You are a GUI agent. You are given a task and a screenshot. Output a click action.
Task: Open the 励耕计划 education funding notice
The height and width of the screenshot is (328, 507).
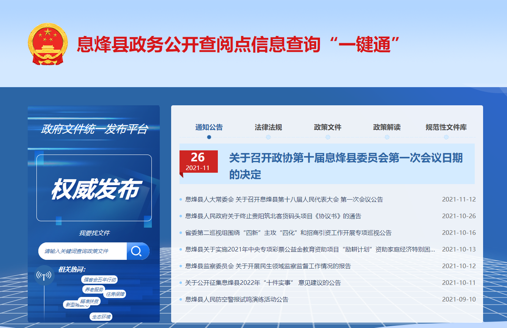click(x=310, y=250)
